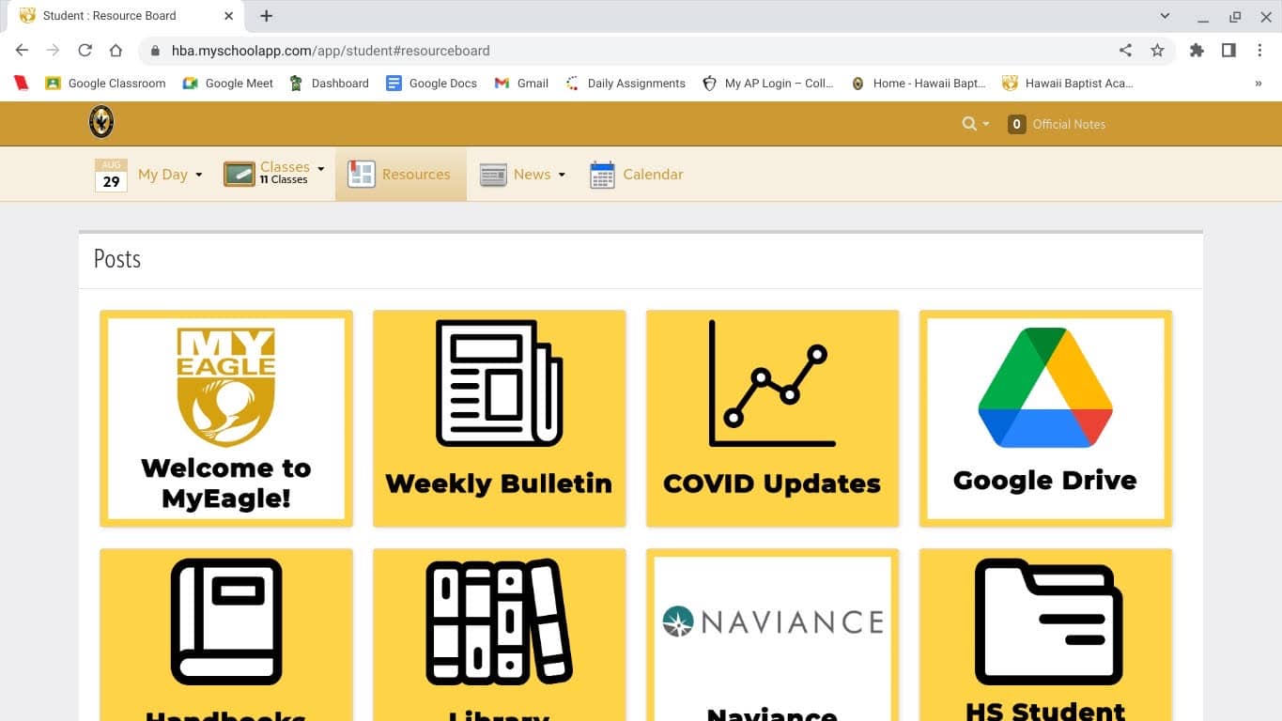The width and height of the screenshot is (1282, 721).
Task: Open the Calendar icon in navigation
Action: (x=602, y=175)
